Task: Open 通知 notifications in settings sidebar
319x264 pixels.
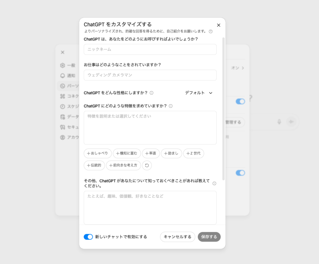Action: click(68, 76)
